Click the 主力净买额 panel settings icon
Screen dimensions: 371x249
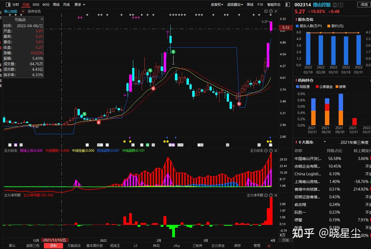(266, 195)
